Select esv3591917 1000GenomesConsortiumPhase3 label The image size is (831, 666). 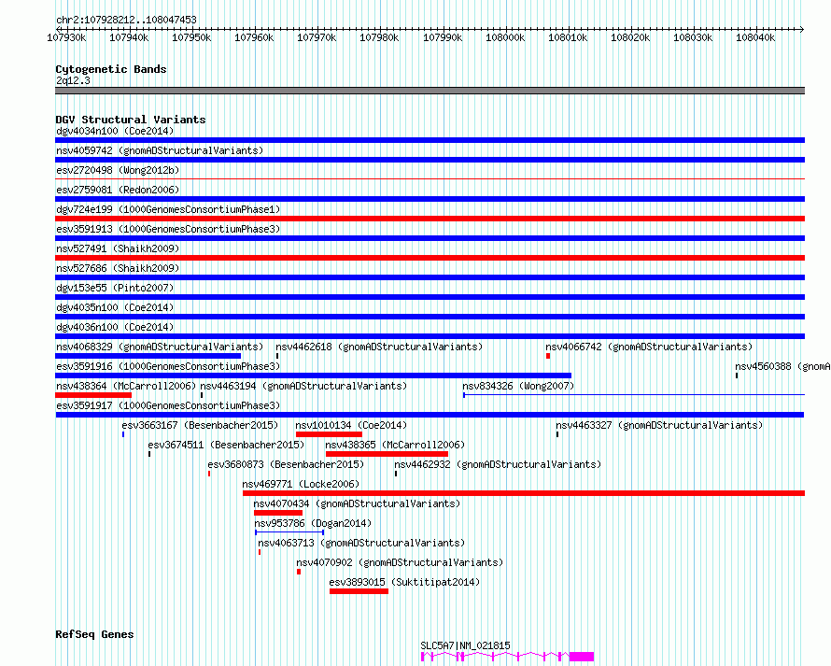(168, 405)
